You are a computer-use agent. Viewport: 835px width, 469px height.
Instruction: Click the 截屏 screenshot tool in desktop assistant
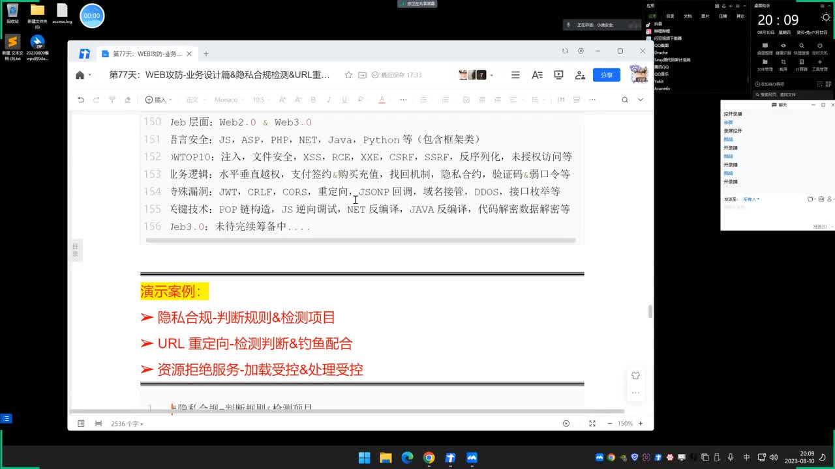[783, 65]
